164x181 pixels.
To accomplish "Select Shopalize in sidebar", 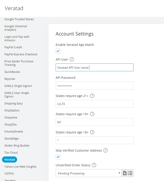I will point(11,117).
